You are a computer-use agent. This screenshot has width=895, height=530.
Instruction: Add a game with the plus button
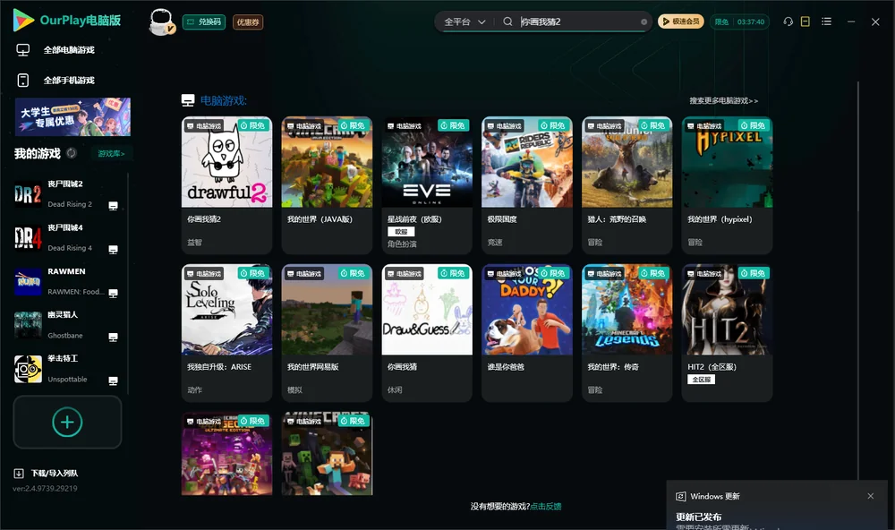67,422
